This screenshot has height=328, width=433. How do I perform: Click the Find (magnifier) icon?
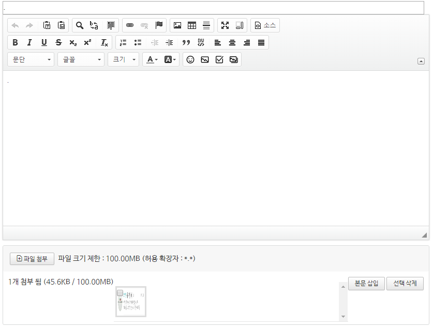[80, 25]
